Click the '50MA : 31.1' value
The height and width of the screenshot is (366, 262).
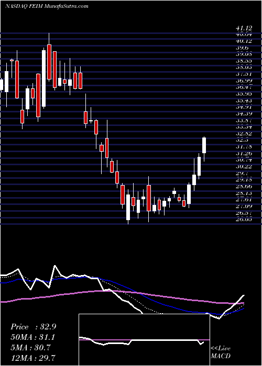tap(33, 337)
